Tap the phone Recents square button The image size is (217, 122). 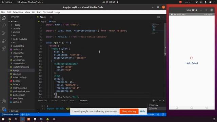pyautogui.click(x=177, y=108)
